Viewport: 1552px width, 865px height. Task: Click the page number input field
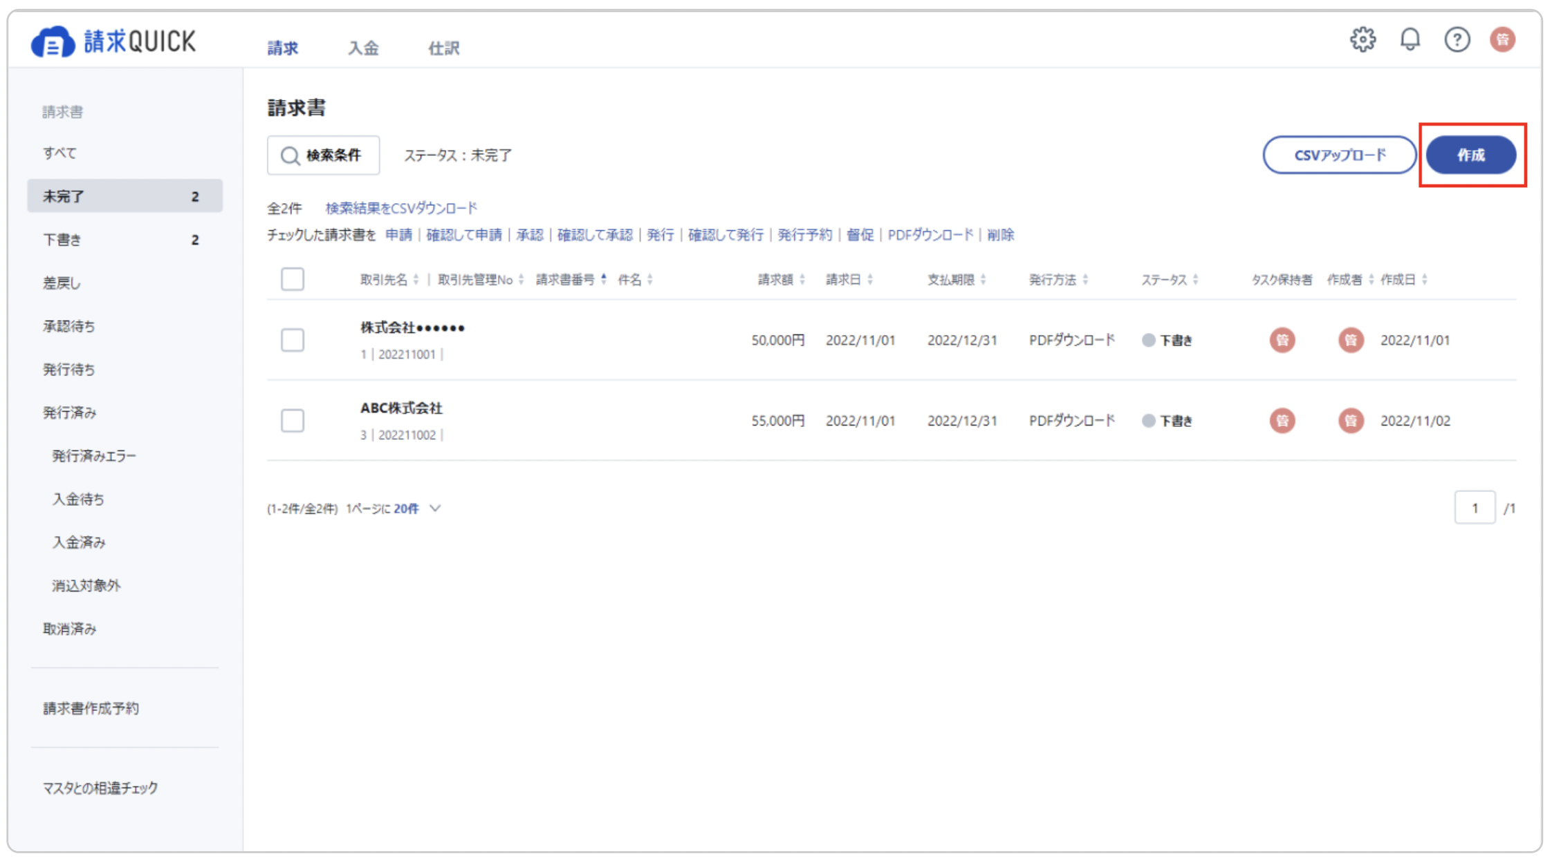[x=1474, y=508]
